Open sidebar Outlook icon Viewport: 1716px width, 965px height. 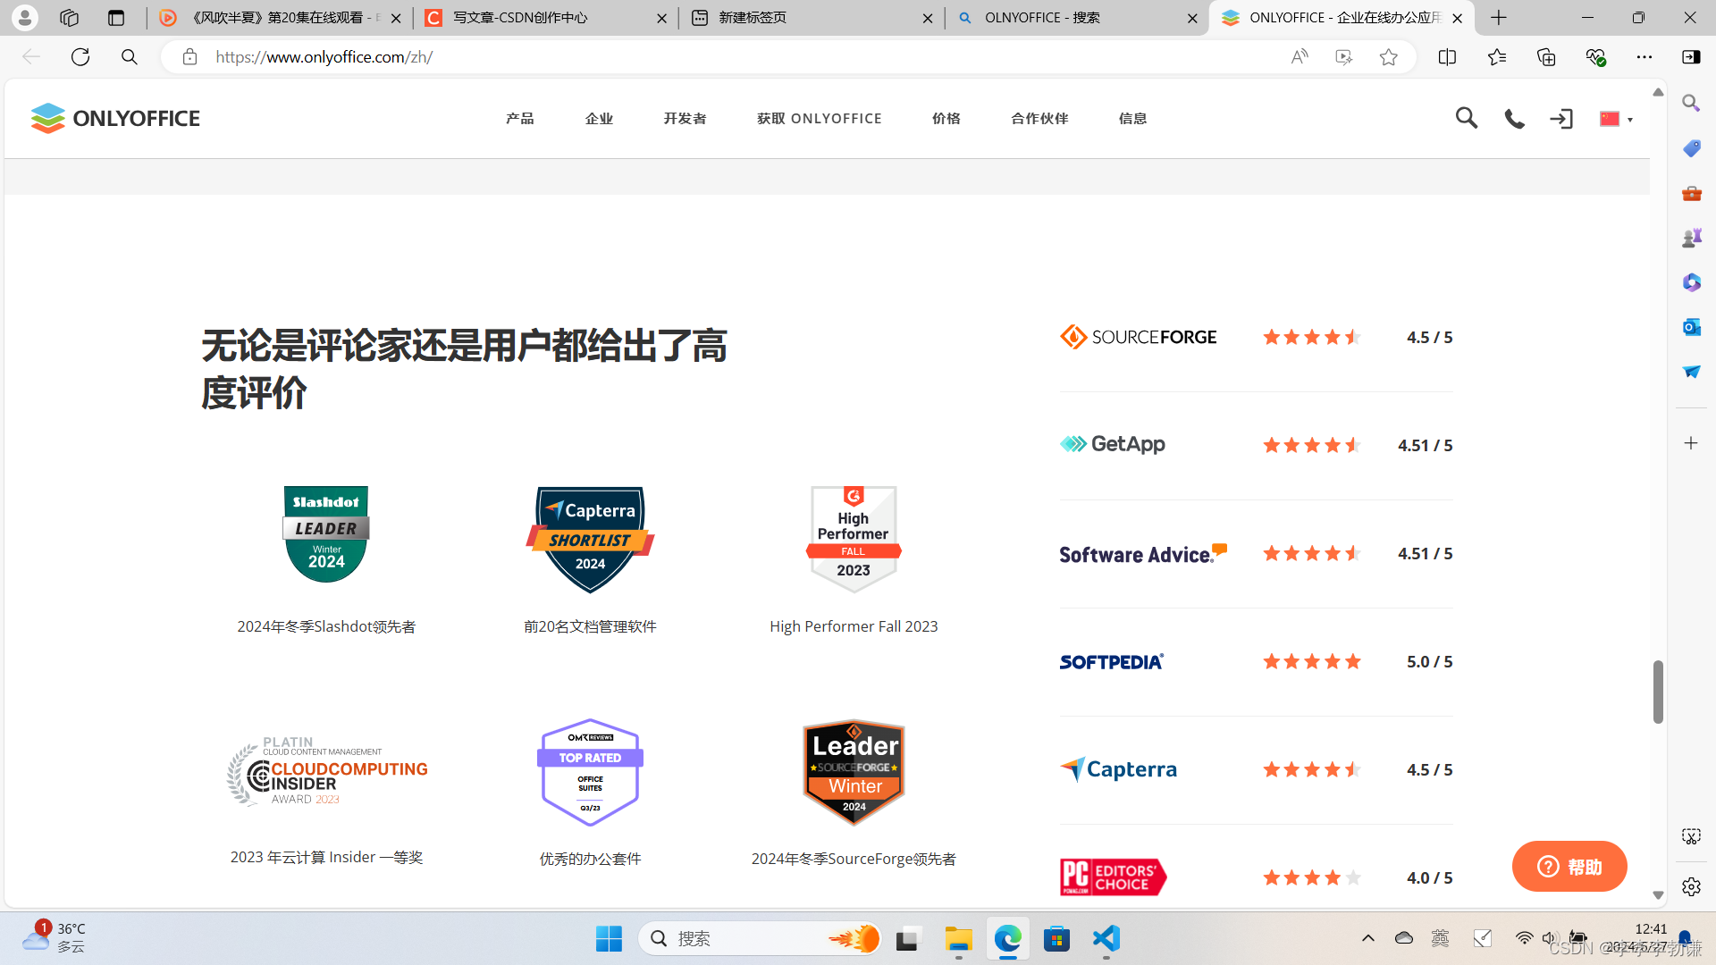[x=1691, y=327]
